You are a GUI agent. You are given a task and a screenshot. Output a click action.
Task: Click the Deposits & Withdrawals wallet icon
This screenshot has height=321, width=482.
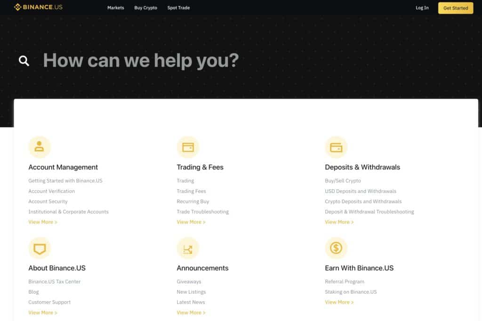point(336,147)
